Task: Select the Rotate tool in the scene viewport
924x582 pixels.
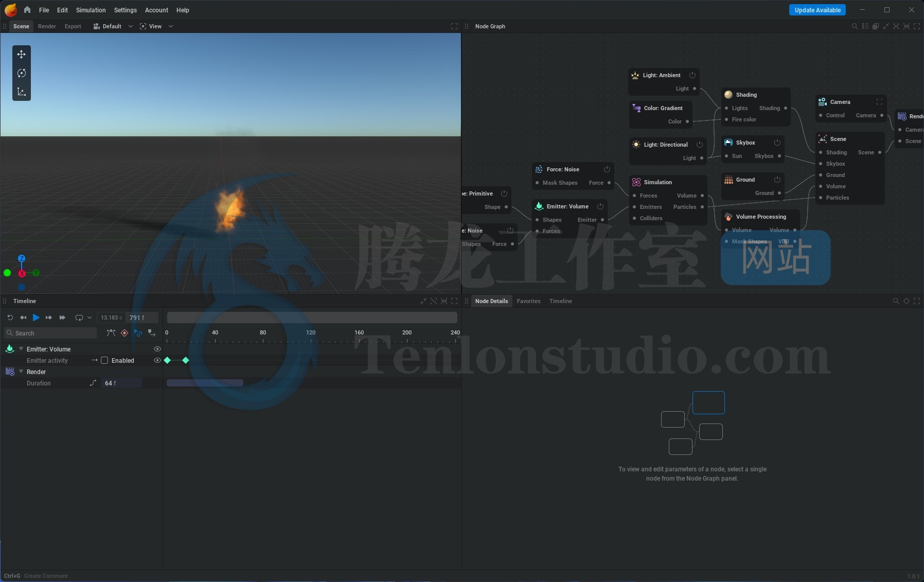Action: [x=21, y=73]
